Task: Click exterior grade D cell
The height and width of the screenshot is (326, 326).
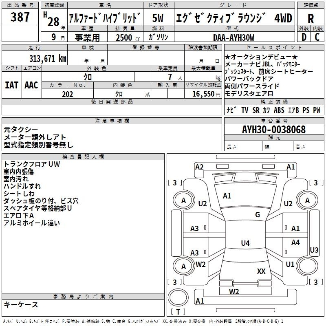Action: click(x=304, y=37)
